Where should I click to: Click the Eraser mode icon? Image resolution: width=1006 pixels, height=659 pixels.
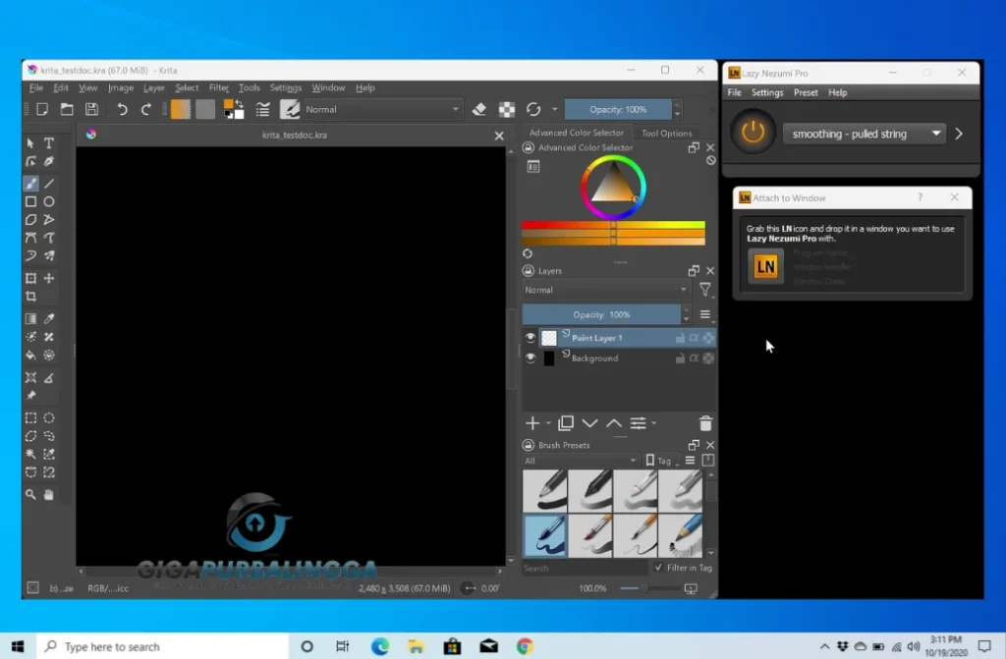479,110
